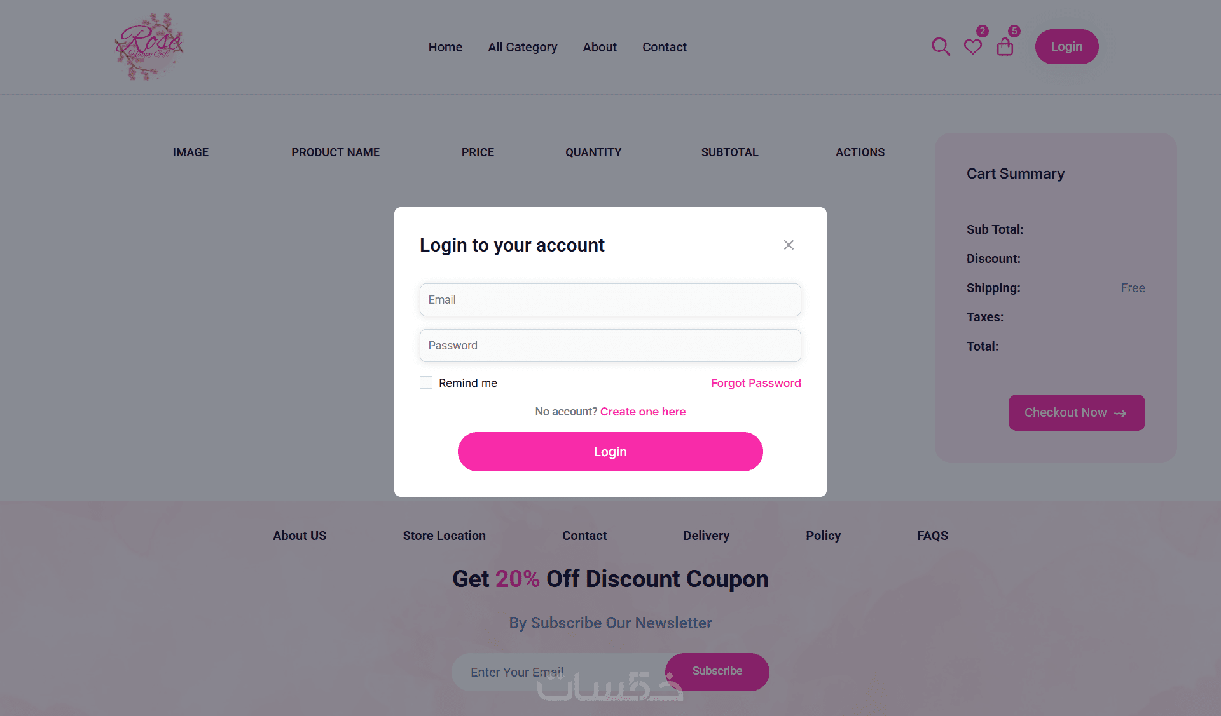
Task: Open the Store Location footer link
Action: 444,536
